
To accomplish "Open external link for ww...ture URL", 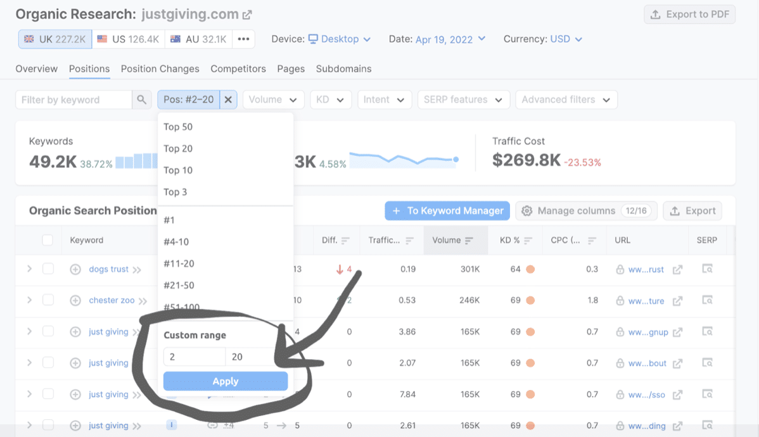I will coord(678,301).
